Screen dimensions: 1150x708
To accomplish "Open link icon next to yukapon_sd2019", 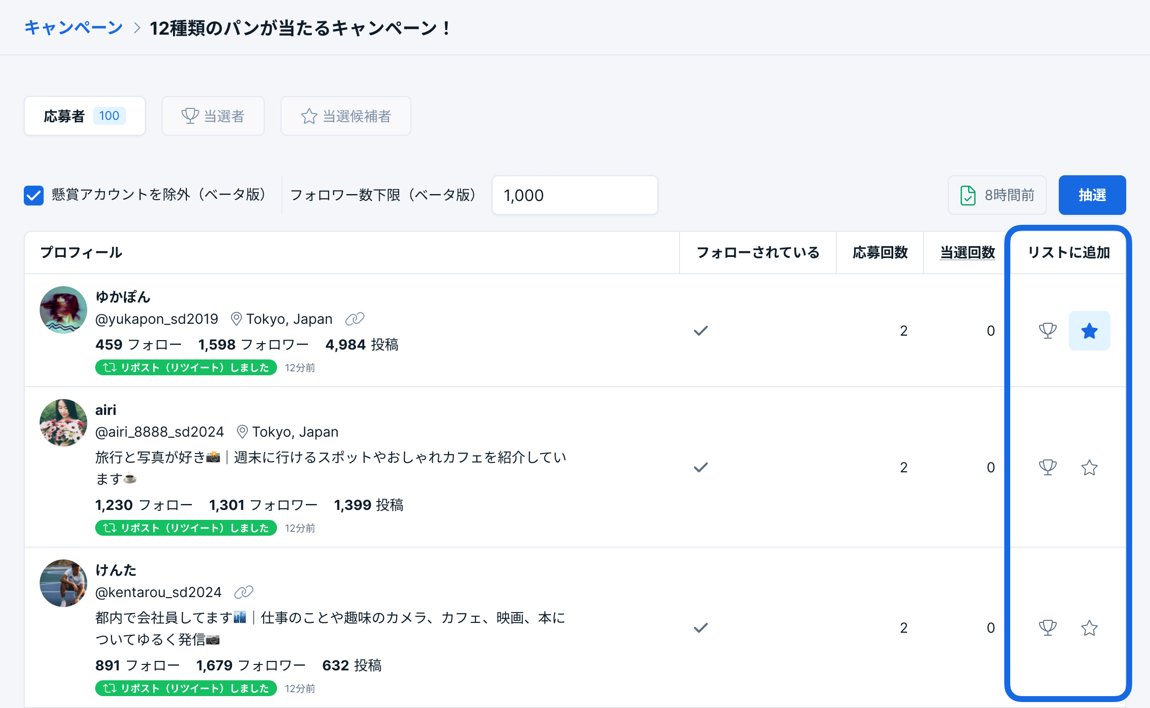I will coord(354,319).
